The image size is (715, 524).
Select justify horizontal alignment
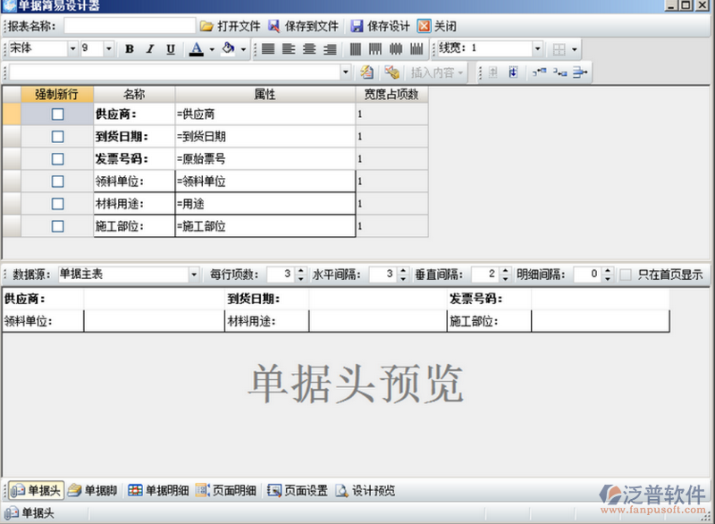click(268, 49)
